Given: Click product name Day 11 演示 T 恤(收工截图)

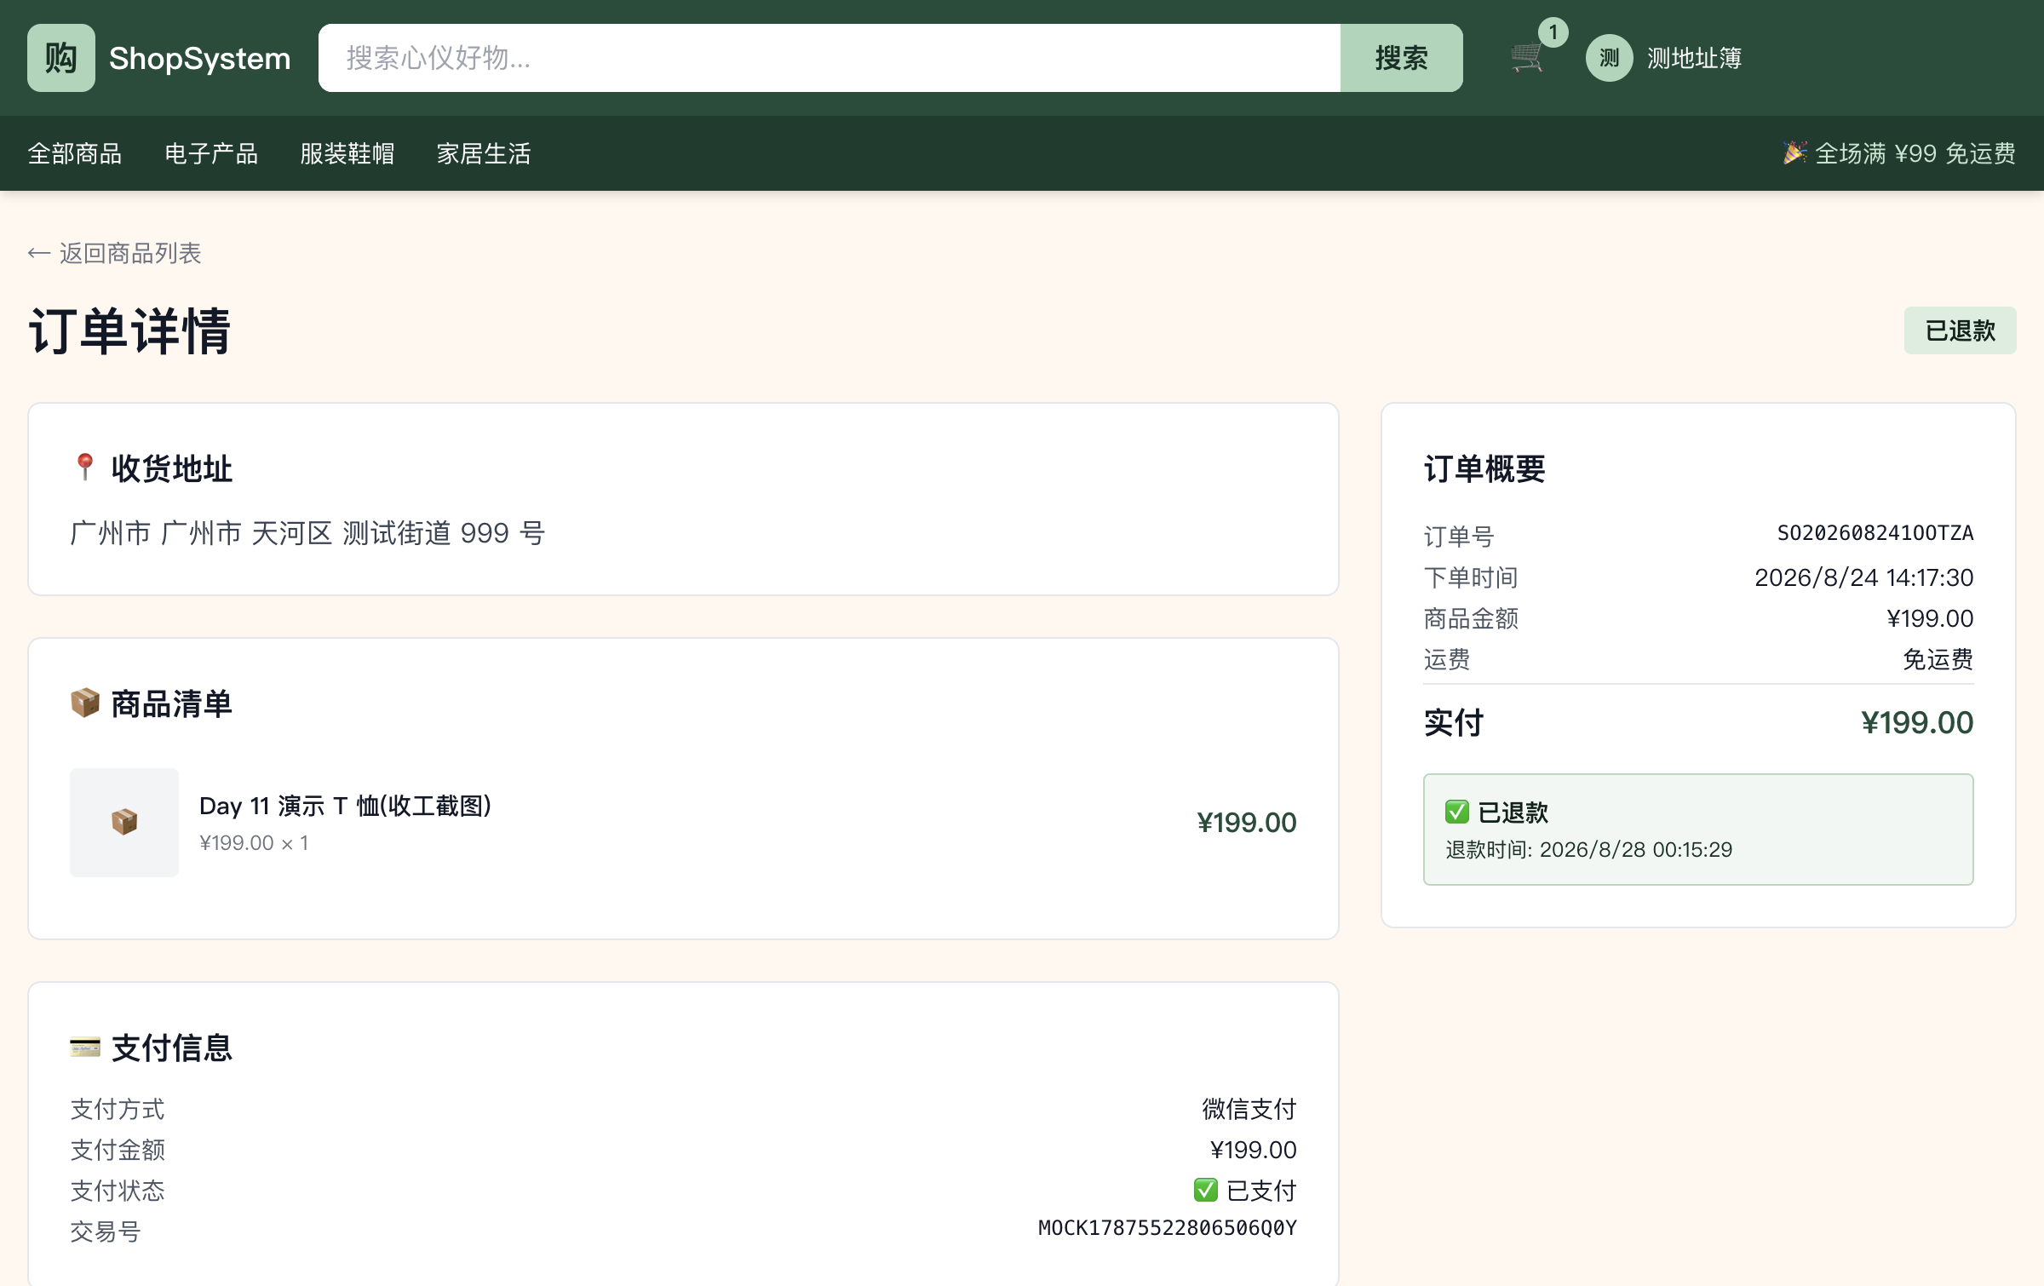Looking at the screenshot, I should click(345, 806).
